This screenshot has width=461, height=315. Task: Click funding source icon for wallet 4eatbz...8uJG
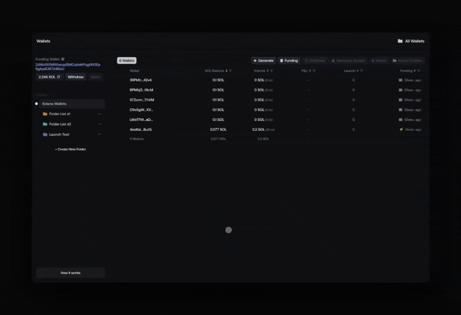pos(401,129)
